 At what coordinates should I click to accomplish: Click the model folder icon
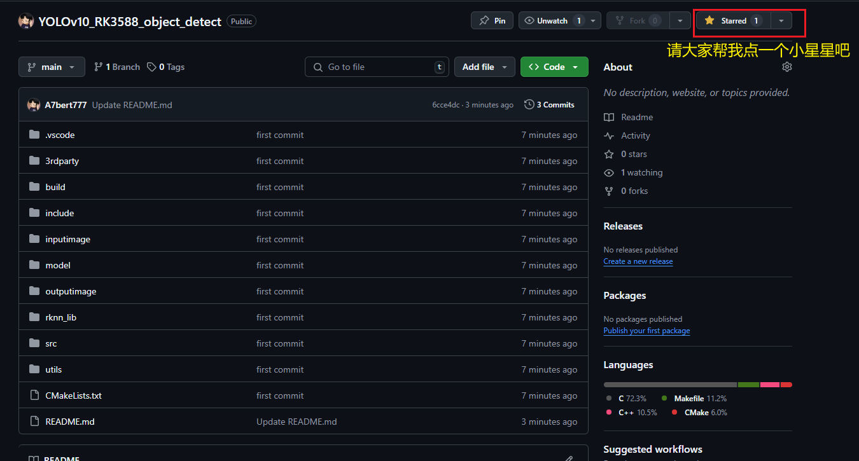[x=34, y=265]
